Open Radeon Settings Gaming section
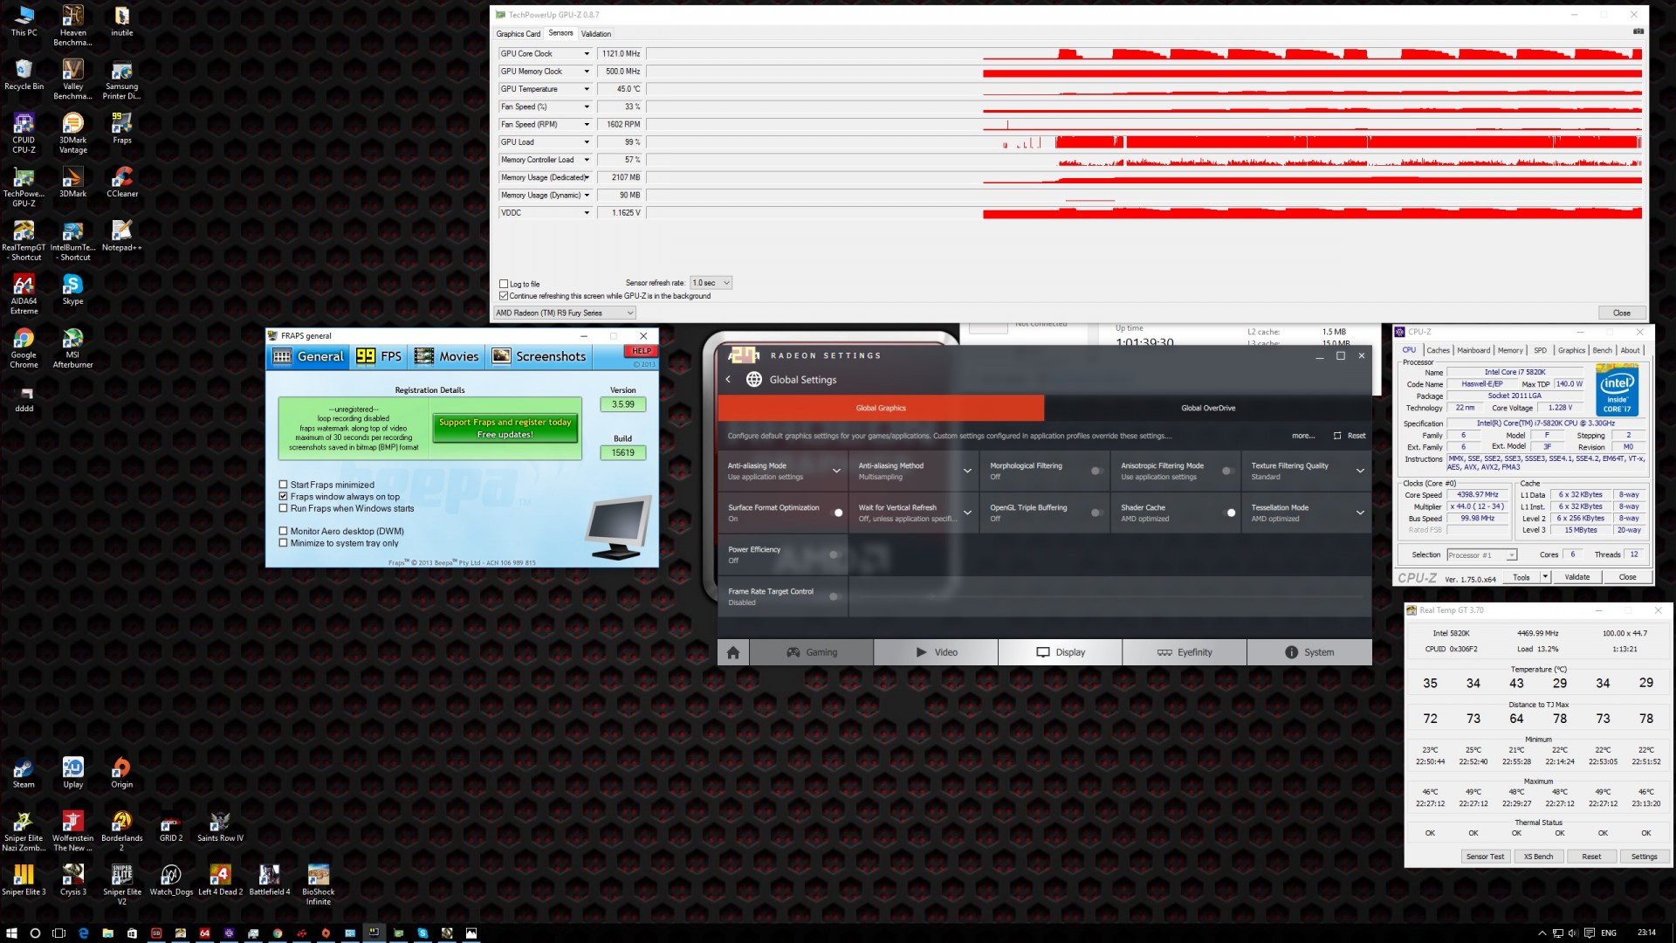The width and height of the screenshot is (1676, 943). (x=811, y=652)
